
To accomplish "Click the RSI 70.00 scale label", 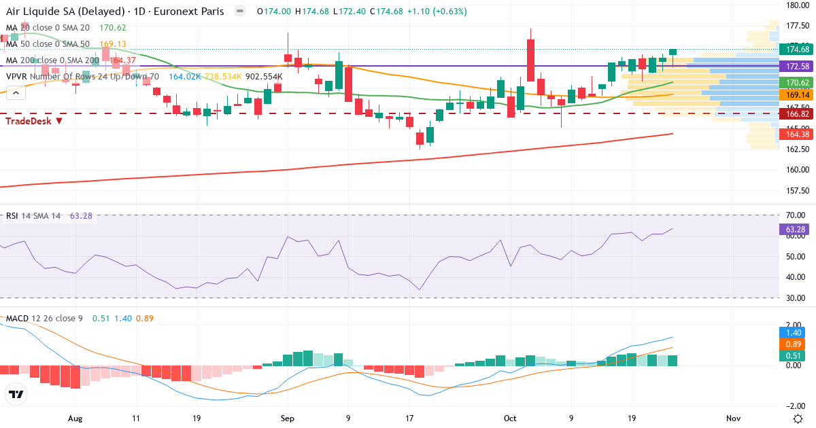I will click(x=796, y=215).
